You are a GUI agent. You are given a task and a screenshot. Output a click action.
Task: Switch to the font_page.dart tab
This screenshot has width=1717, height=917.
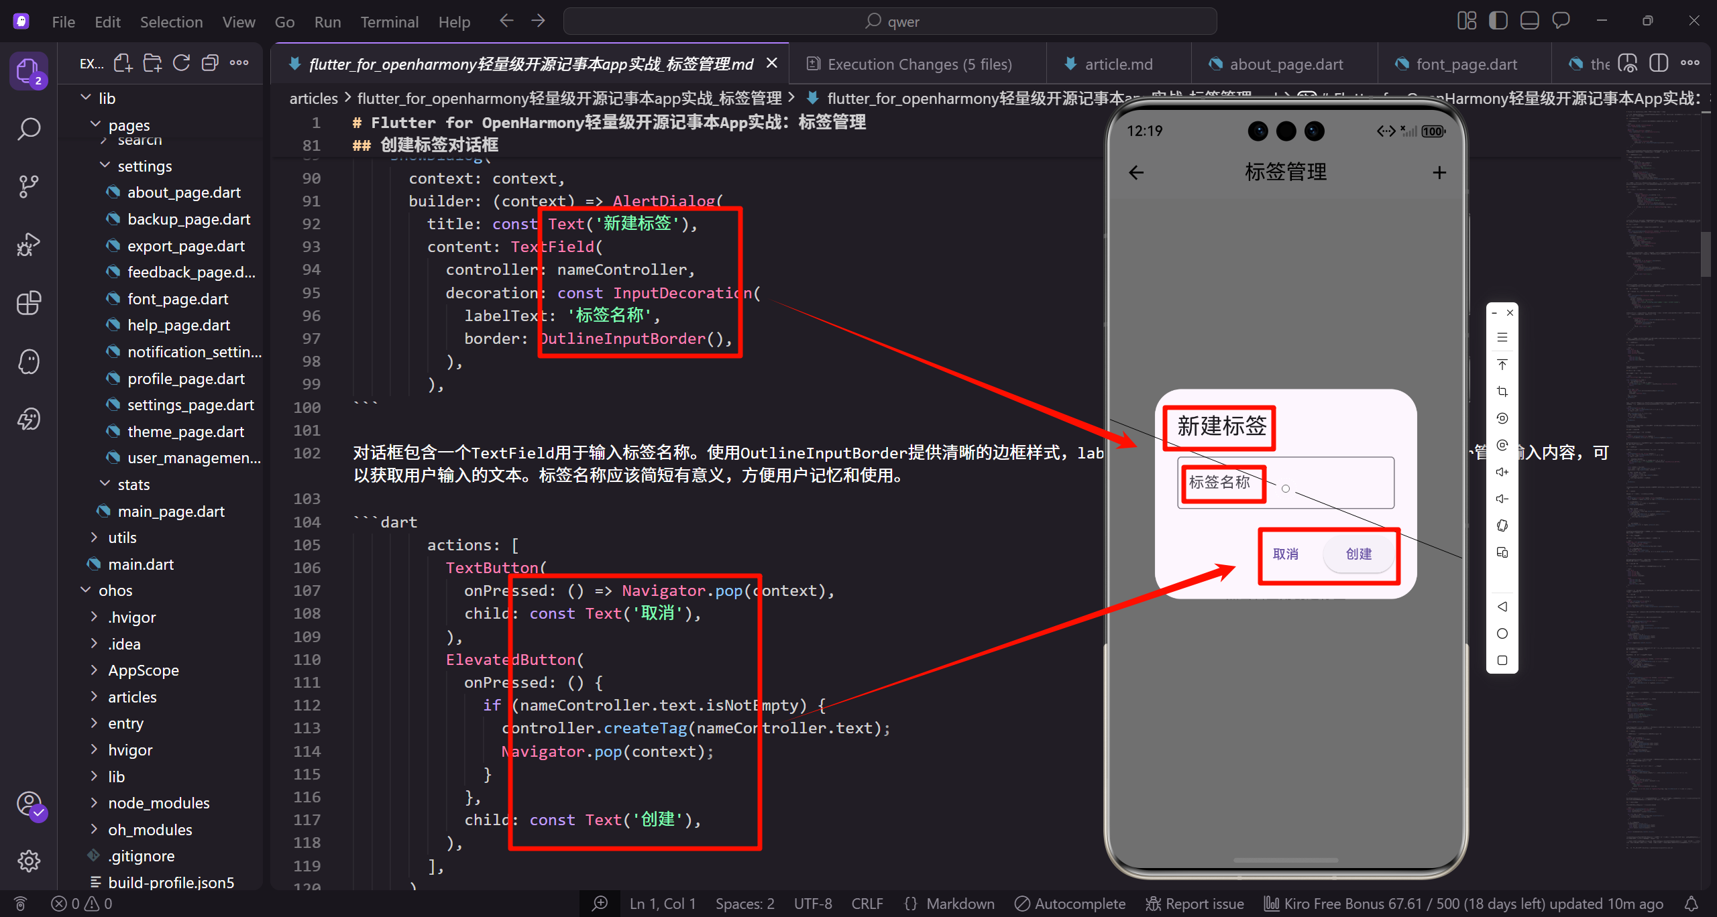(1465, 64)
